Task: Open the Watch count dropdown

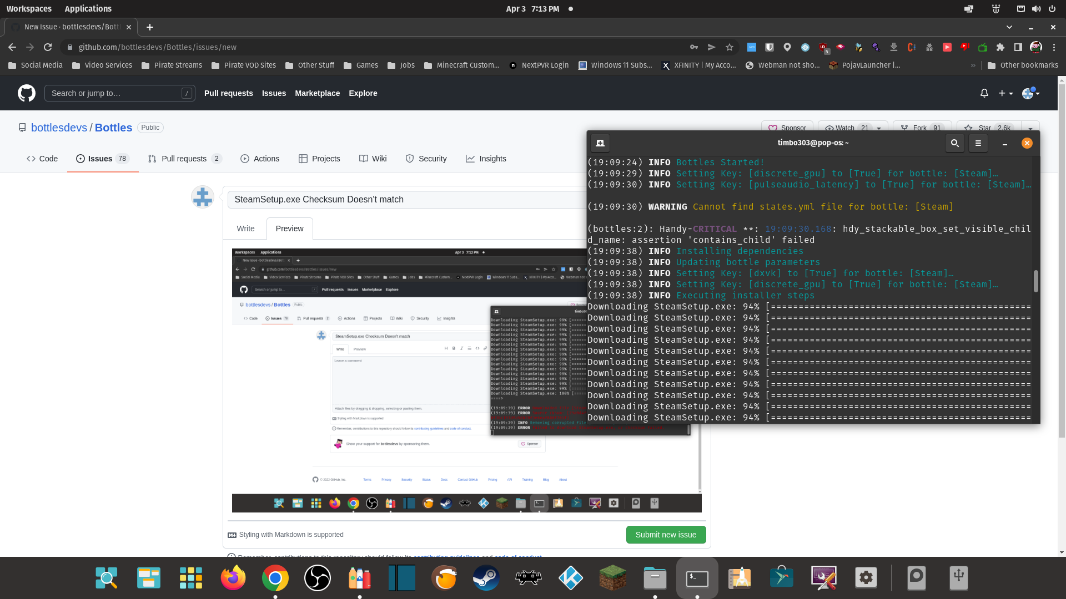Action: pos(878,128)
